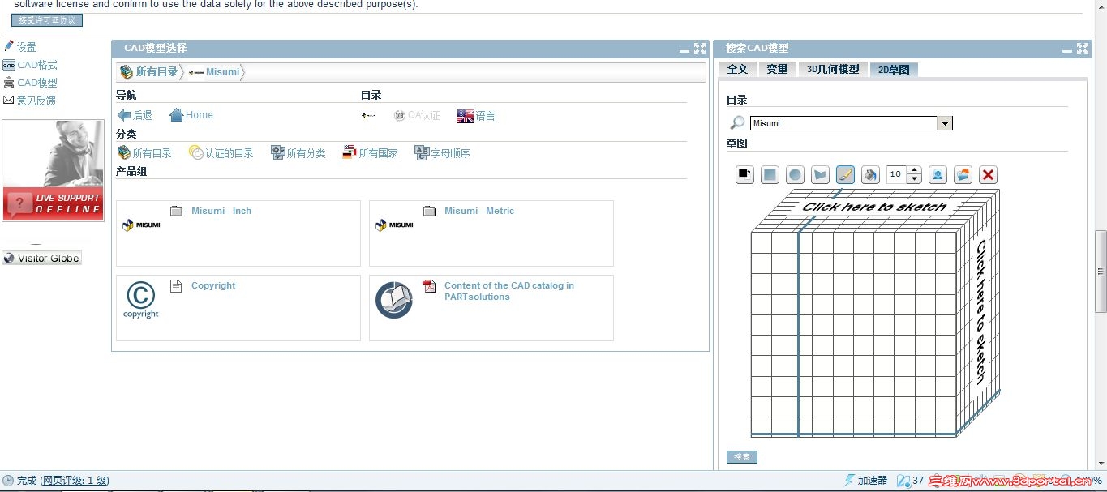1107x492 pixels.
Task: Click the 网页评级 link in status bar
Action: [75, 481]
